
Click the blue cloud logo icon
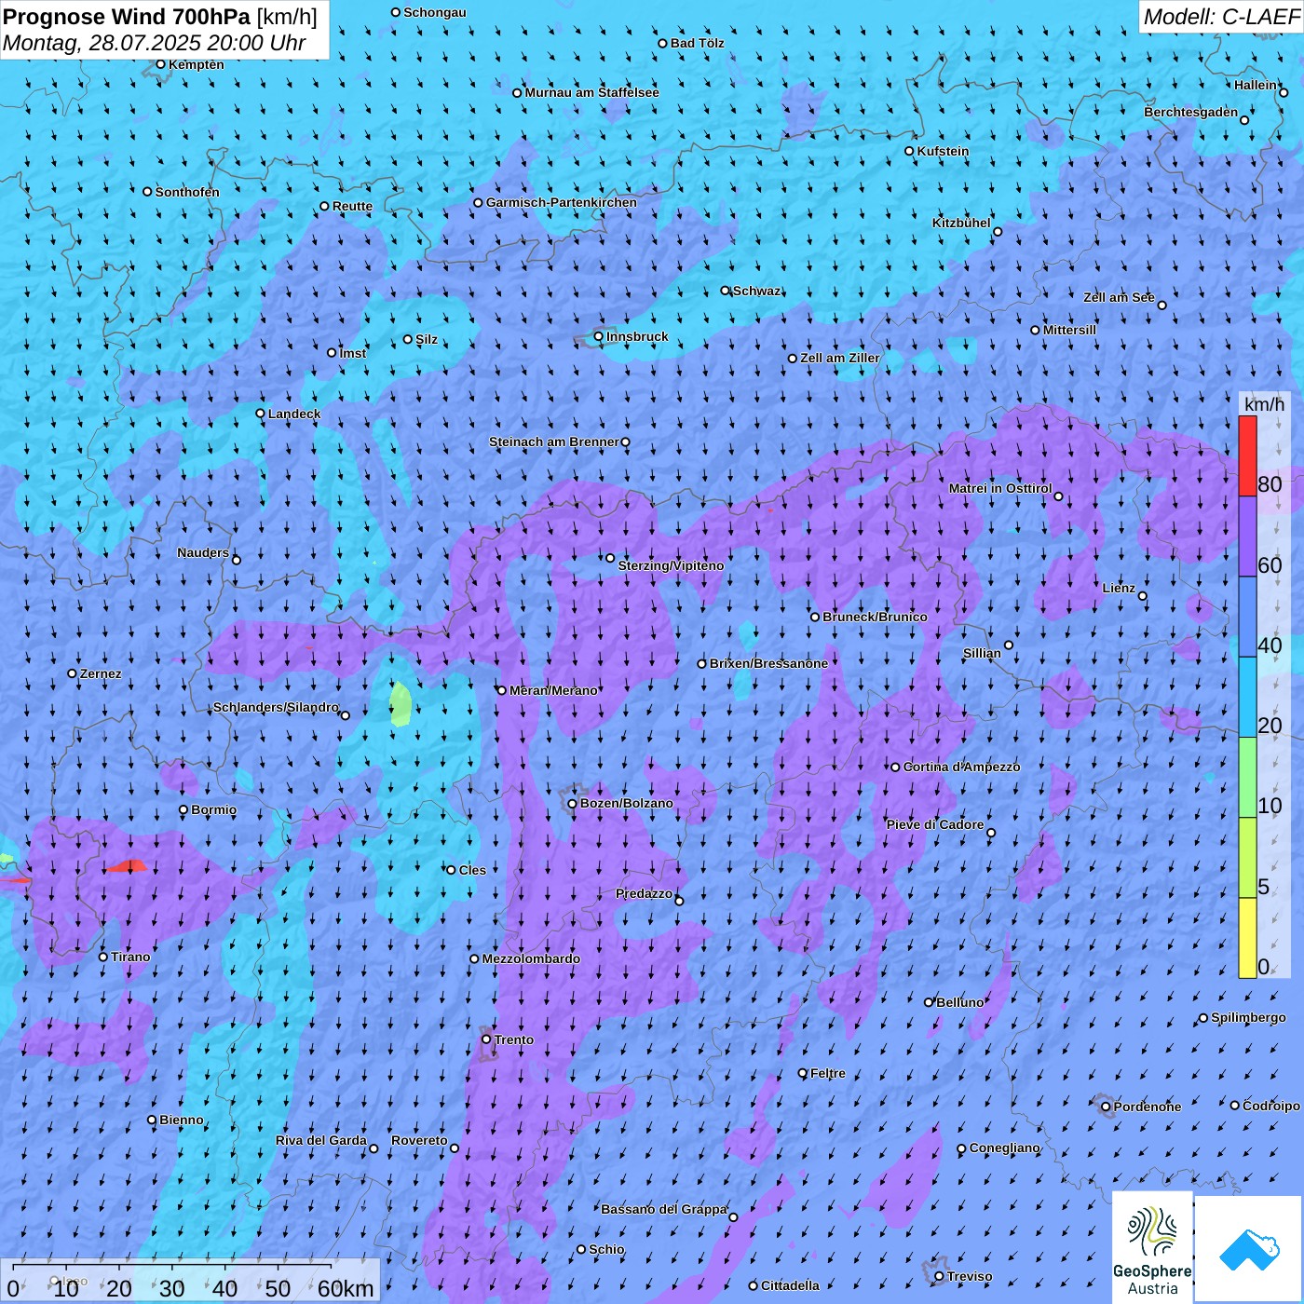(1248, 1249)
